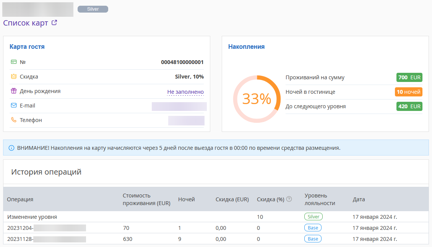Click the 700 EUR accumulated amount badge
Image resolution: width=432 pixels, height=247 pixels.
point(409,77)
